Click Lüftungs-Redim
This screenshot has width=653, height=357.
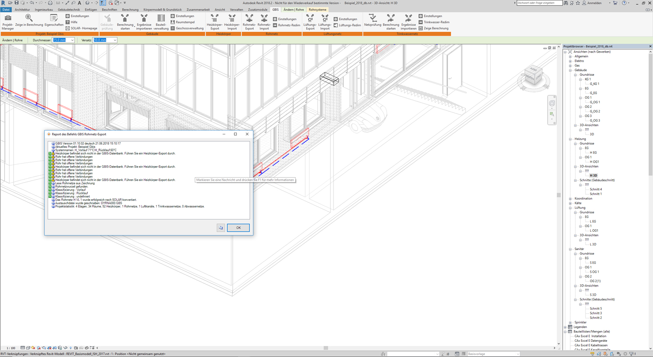pyautogui.click(x=347, y=25)
